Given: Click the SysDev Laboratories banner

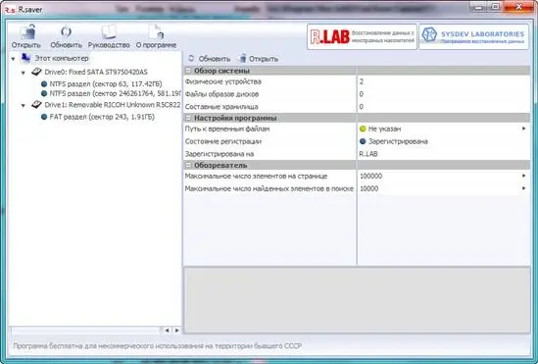Looking at the screenshot, I should click(474, 36).
